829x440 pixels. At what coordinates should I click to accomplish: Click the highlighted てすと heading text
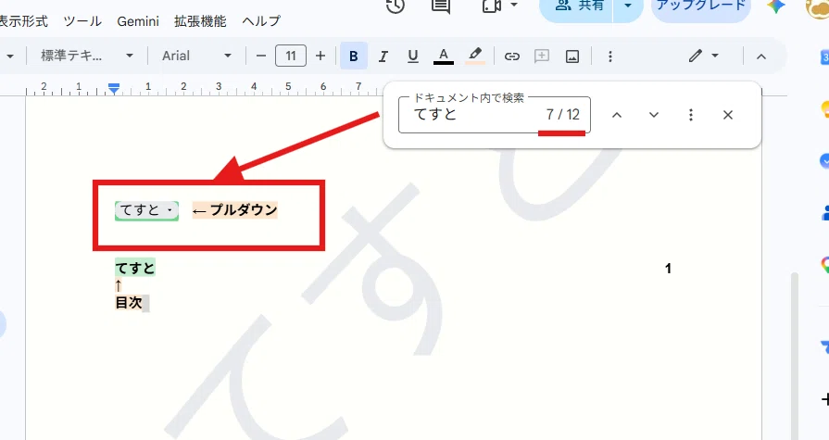click(135, 268)
